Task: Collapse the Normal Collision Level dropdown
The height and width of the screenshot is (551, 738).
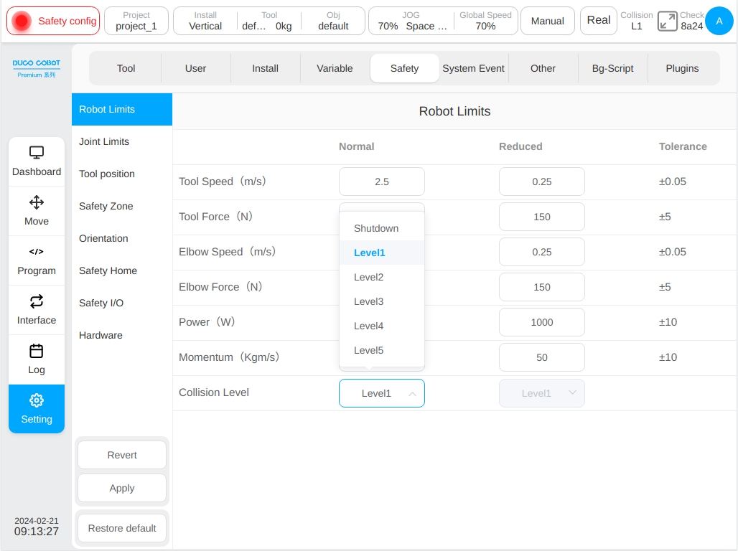Action: coord(382,393)
